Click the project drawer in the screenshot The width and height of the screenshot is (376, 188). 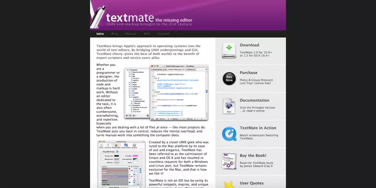pyautogui.click(x=137, y=93)
